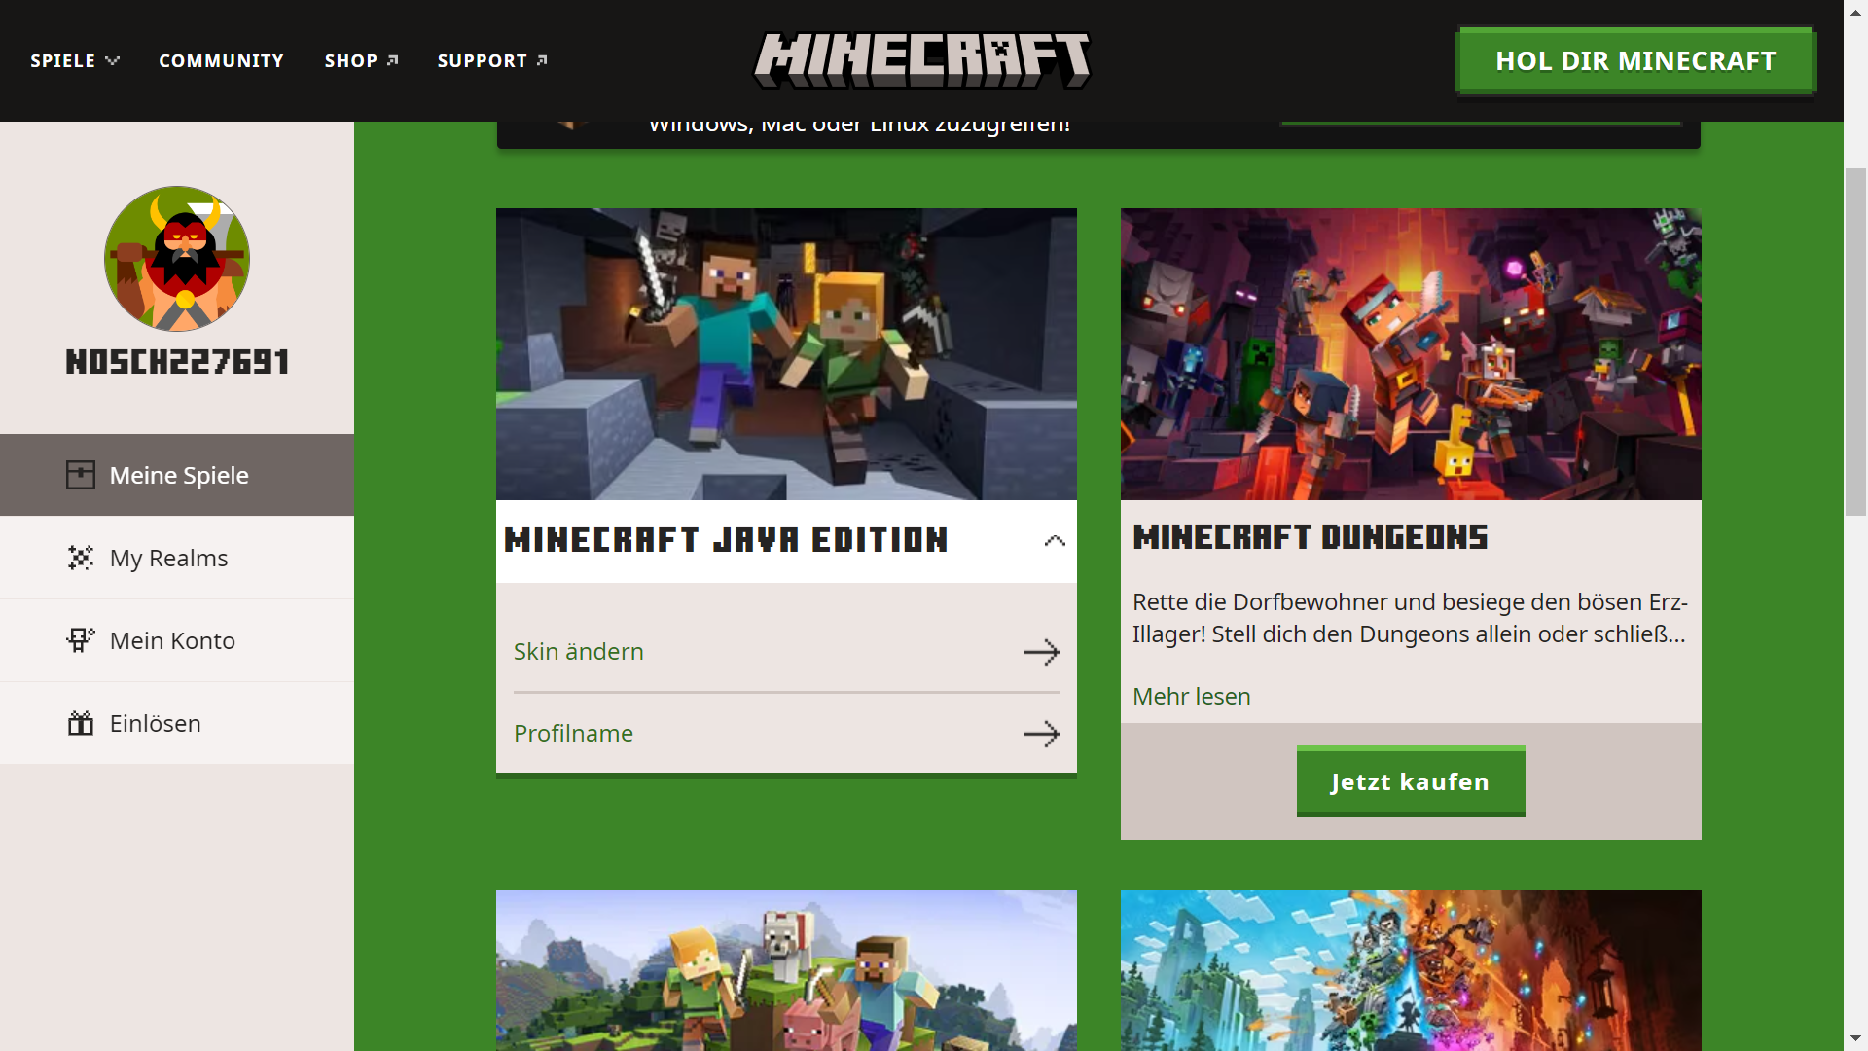Open the Spiele dropdown menu

75,60
